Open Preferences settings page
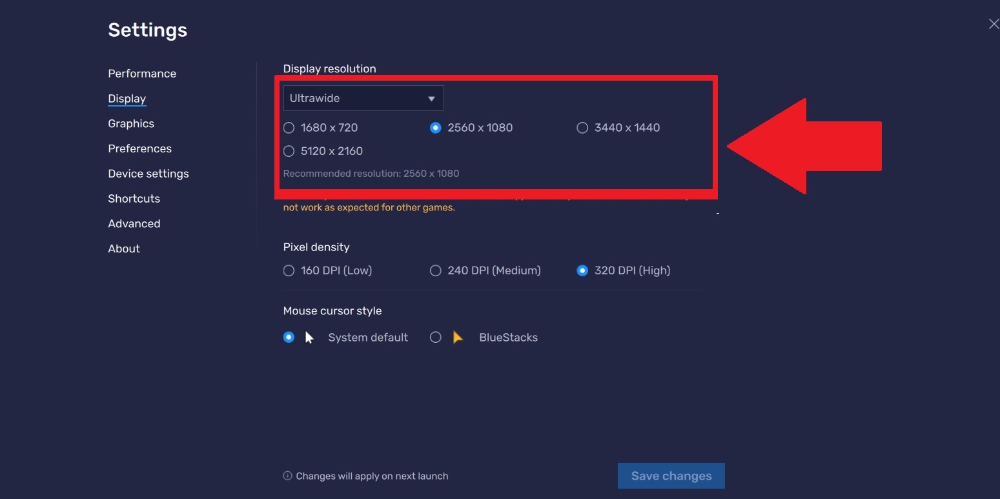Screen dimensions: 1000x499 pyautogui.click(x=139, y=148)
